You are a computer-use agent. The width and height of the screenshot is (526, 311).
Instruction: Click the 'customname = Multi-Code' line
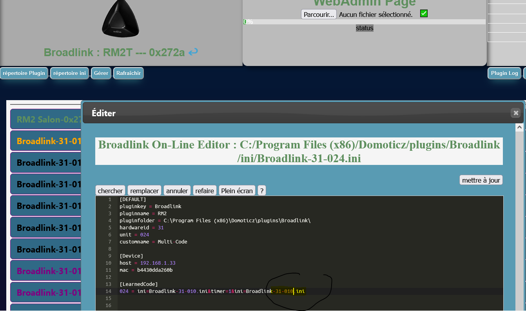pyautogui.click(x=153, y=241)
